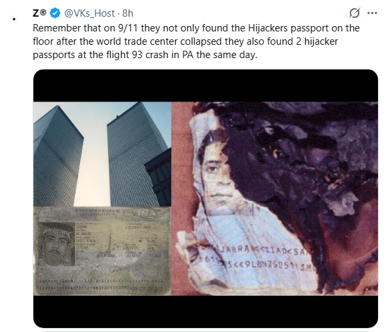Click the blue verified checkmark badge
This screenshot has width=388, height=332.
point(55,13)
